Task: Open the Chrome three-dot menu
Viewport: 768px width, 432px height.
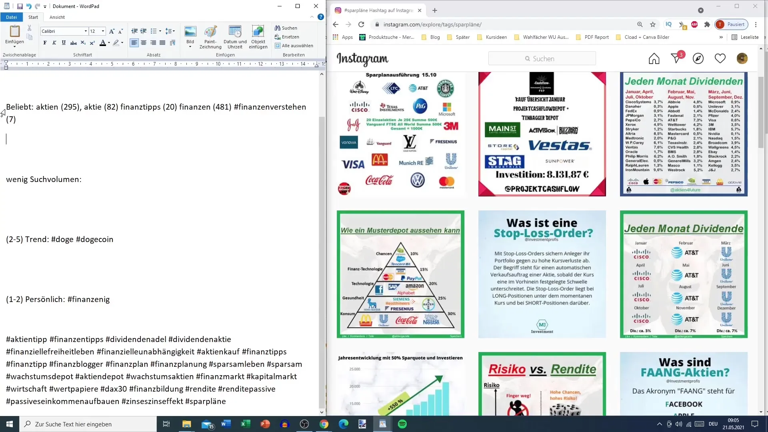Action: point(756,24)
